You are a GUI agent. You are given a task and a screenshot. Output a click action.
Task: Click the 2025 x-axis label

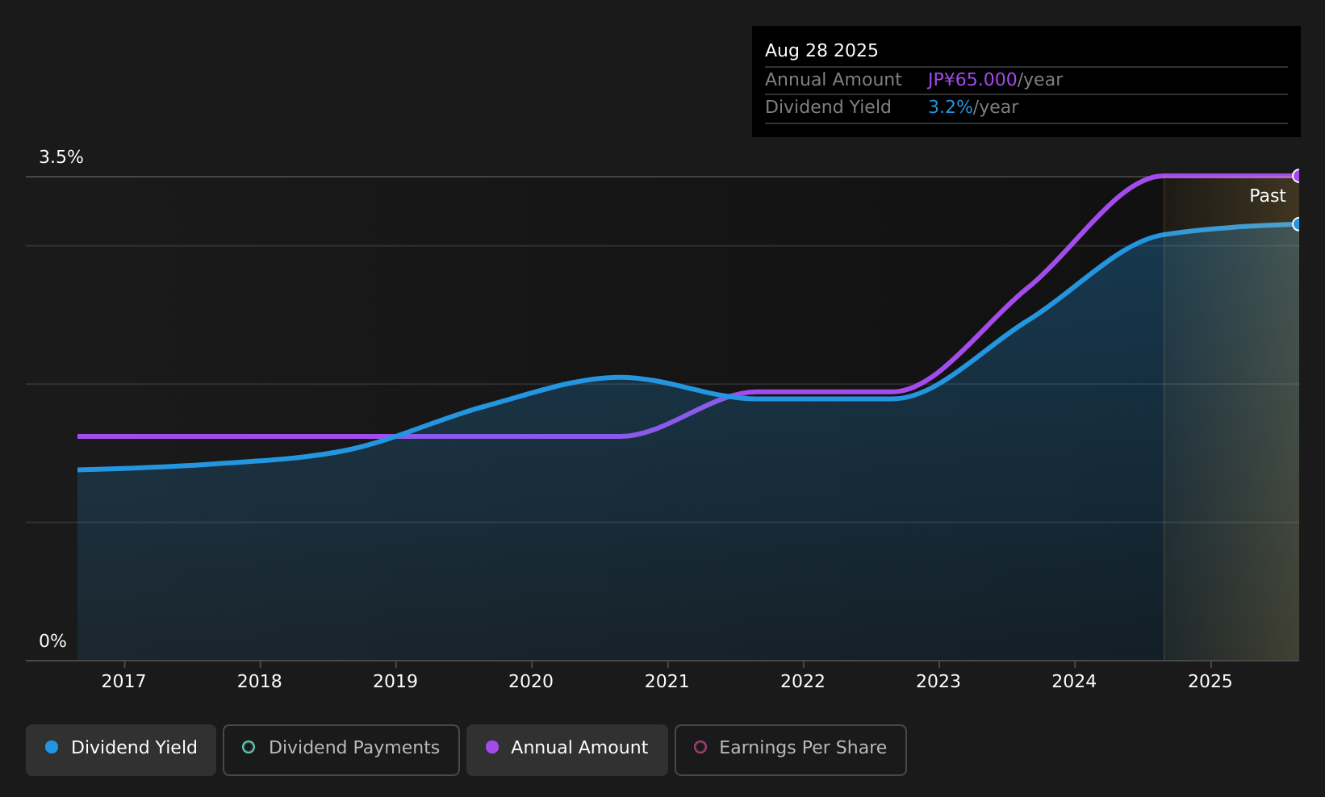(1210, 682)
